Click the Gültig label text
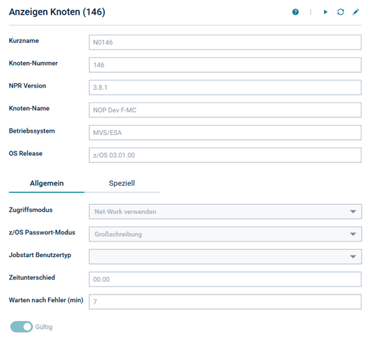The image size is (368, 346). [44, 327]
